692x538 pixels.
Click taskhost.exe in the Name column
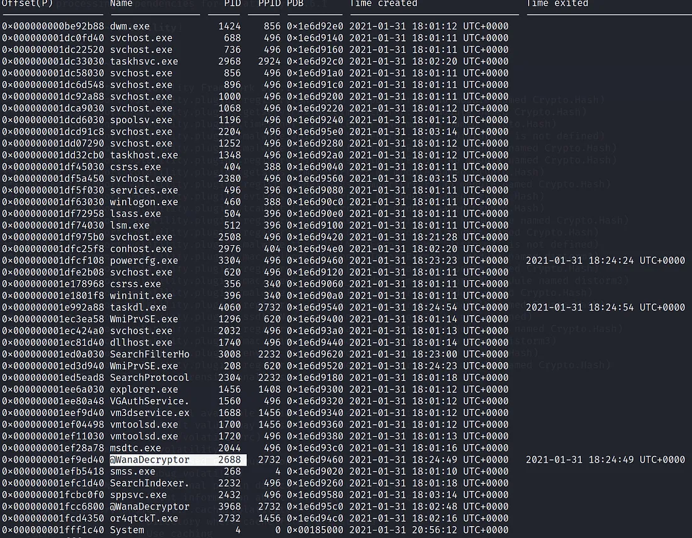pyautogui.click(x=144, y=155)
